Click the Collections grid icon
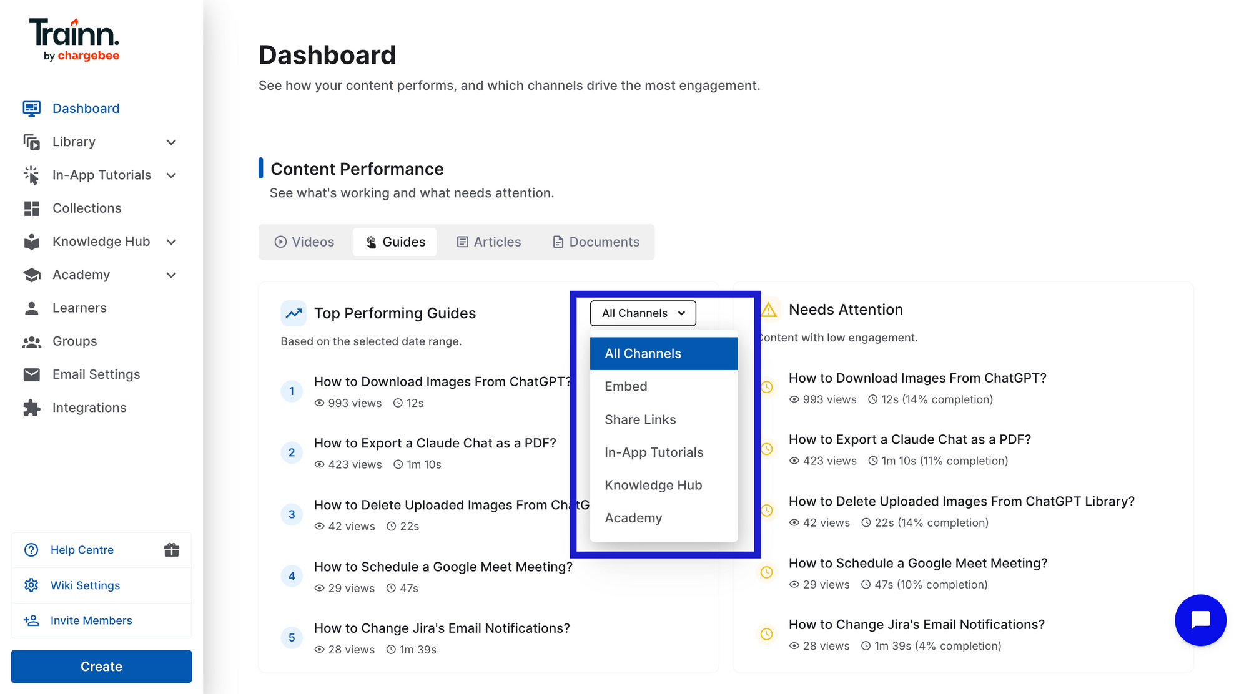 click(31, 208)
